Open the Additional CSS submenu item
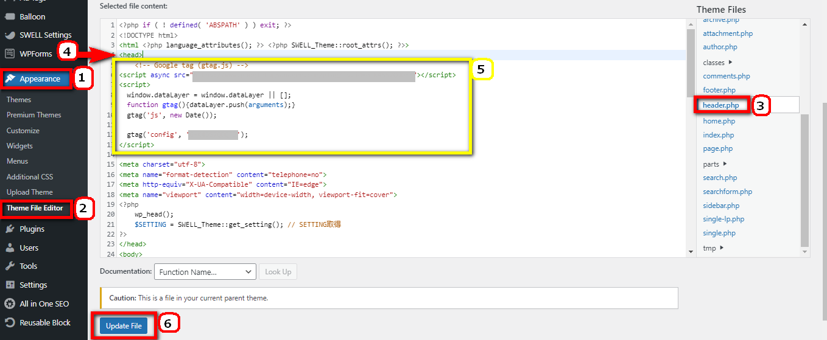827x340 pixels. (30, 177)
